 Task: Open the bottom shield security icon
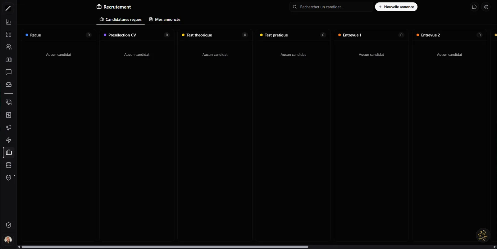coord(9,225)
